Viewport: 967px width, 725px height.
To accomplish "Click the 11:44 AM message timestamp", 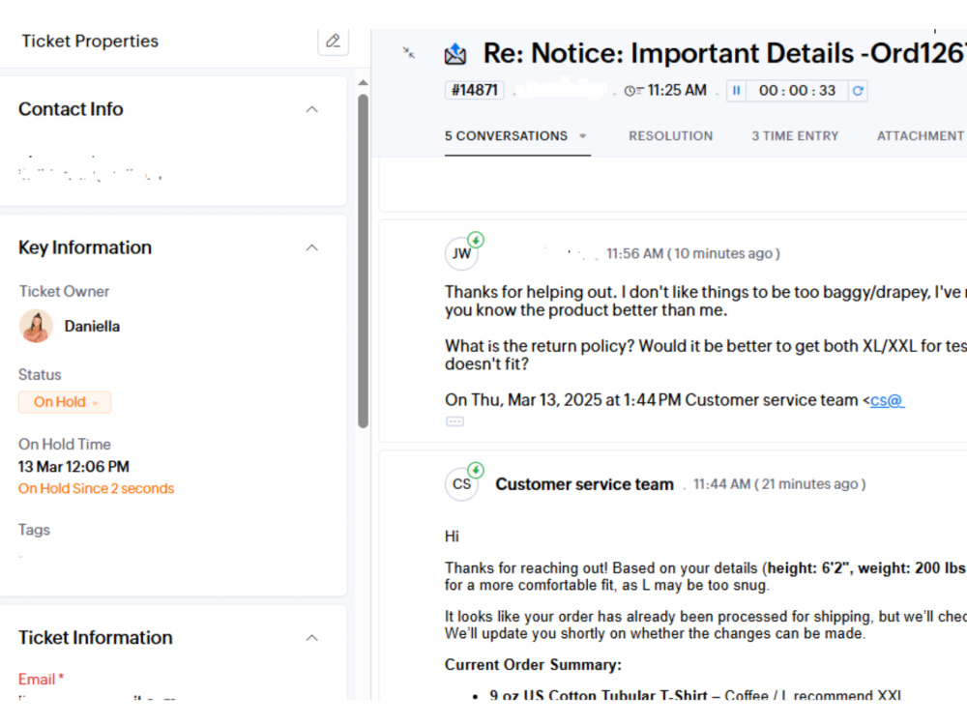I will [x=779, y=484].
